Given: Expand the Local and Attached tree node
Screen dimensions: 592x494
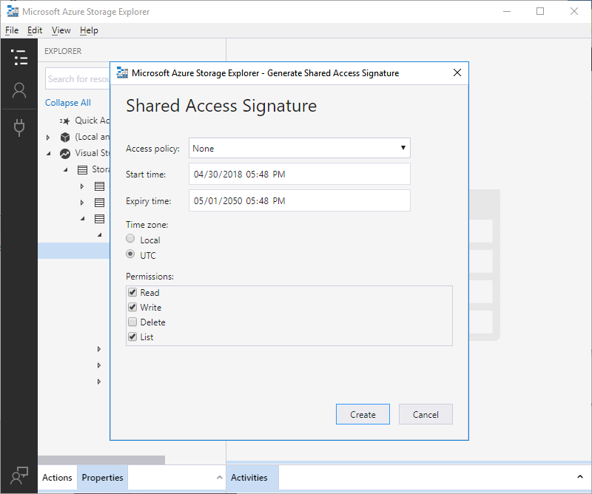Looking at the screenshot, I should coord(48,138).
